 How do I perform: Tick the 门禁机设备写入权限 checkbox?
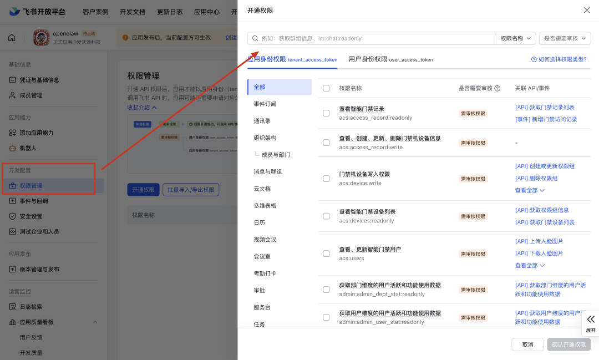pos(326,179)
